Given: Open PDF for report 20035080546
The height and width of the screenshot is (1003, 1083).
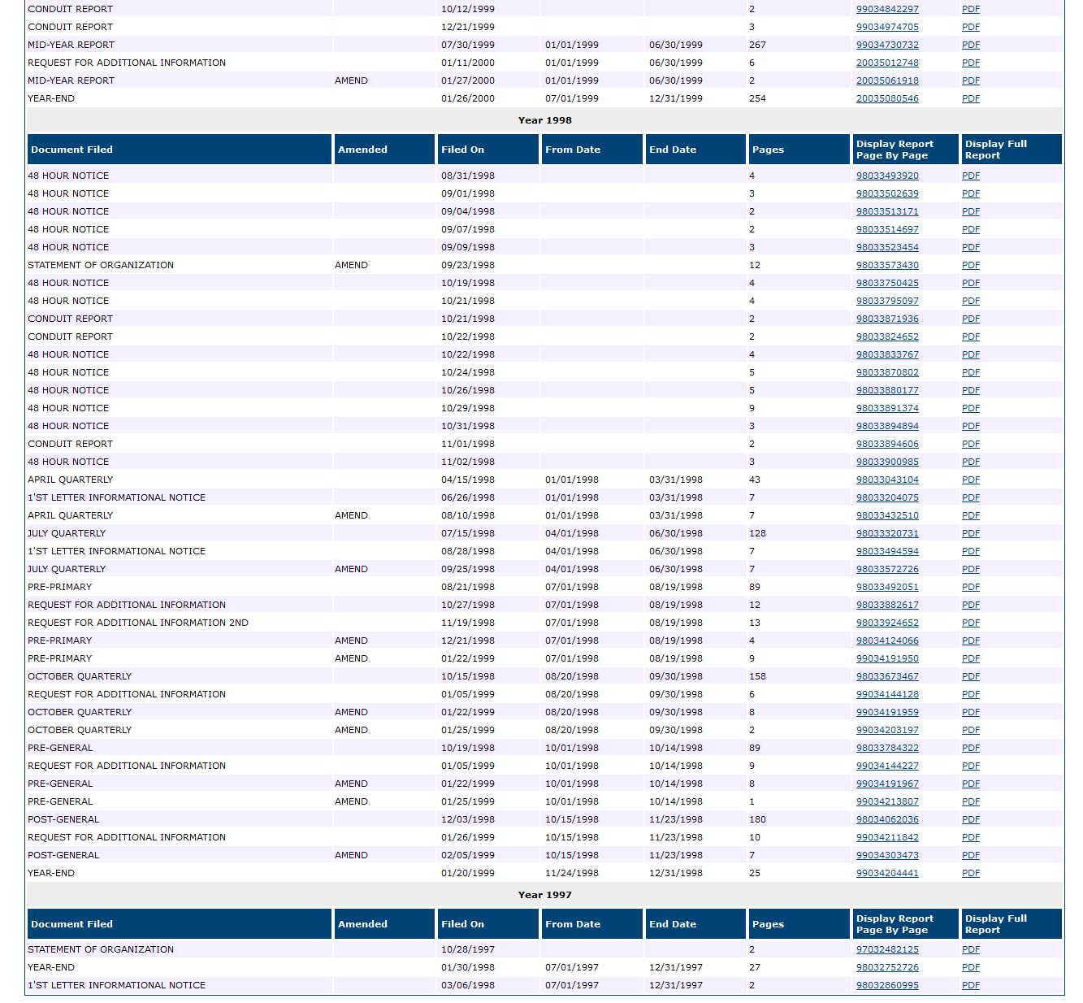Looking at the screenshot, I should coord(971,98).
